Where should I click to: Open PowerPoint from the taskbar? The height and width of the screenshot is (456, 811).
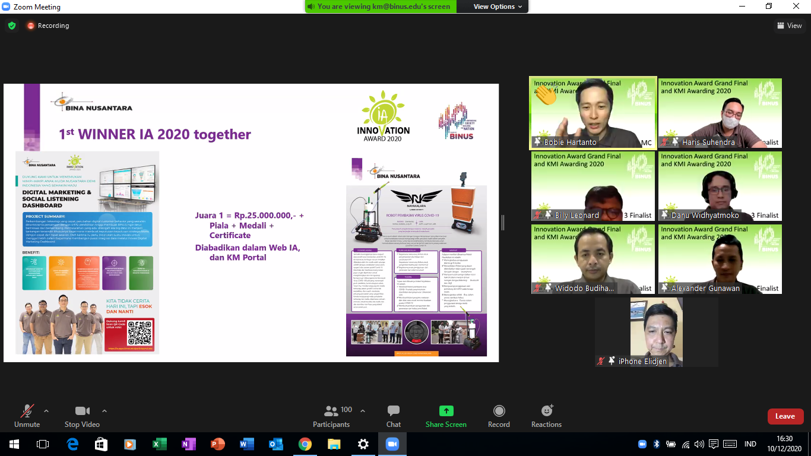(x=217, y=444)
